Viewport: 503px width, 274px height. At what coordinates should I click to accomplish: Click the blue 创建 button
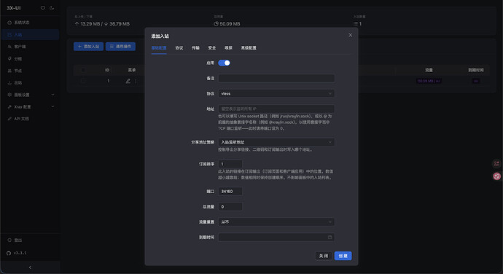[x=343, y=256]
